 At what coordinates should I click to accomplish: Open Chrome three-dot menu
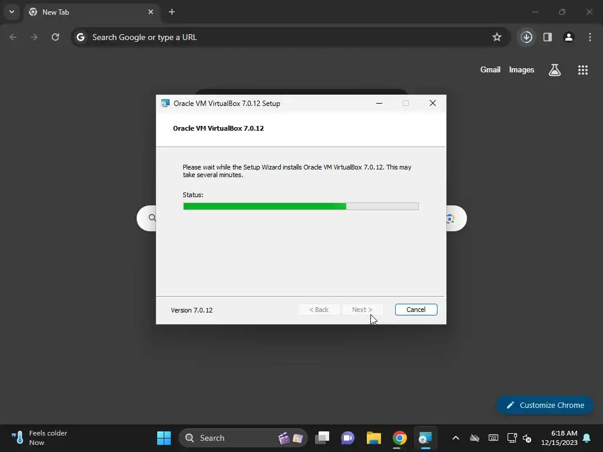[x=590, y=37]
